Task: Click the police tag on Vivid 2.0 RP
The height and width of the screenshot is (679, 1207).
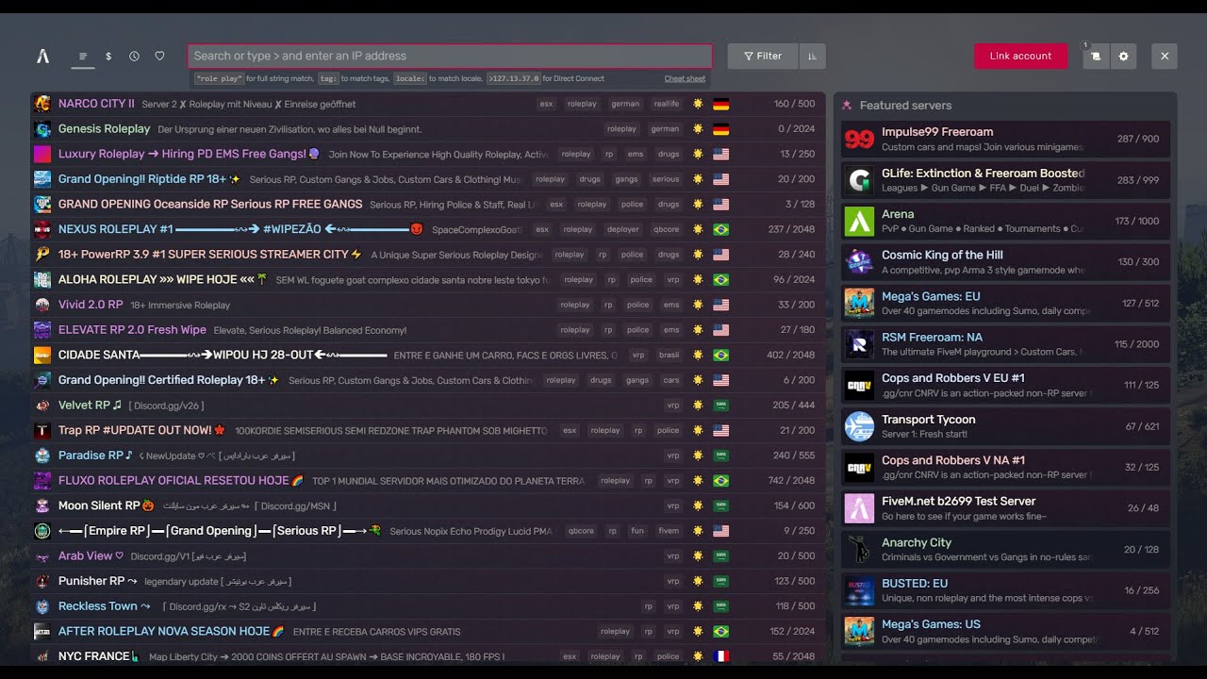Action: click(x=637, y=305)
